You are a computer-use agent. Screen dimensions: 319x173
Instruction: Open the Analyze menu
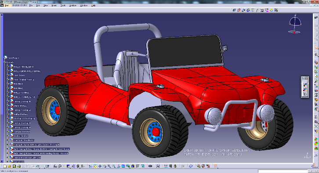[72, 5]
